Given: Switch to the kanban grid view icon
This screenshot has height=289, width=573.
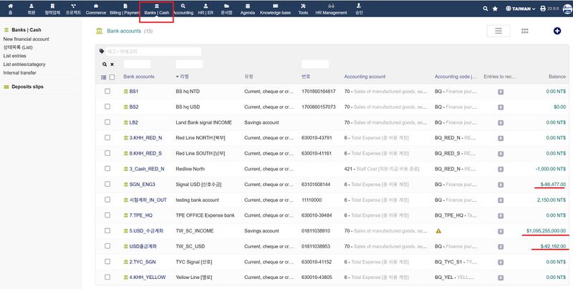Looking at the screenshot, I should 524,31.
